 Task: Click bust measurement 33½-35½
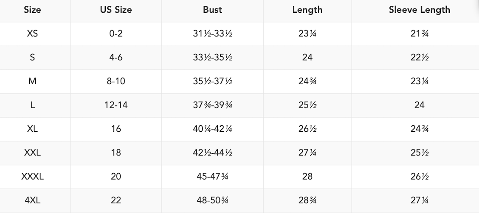[x=212, y=57]
